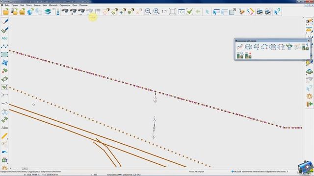This screenshot has width=314, height=176.
Task: Click the binoculars search icon with letter a
Action: click(x=73, y=12)
